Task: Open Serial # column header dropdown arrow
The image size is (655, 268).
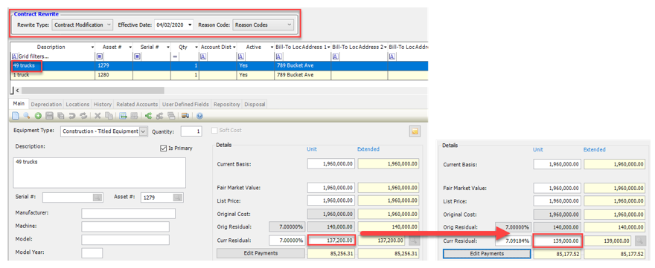Action: 167,47
